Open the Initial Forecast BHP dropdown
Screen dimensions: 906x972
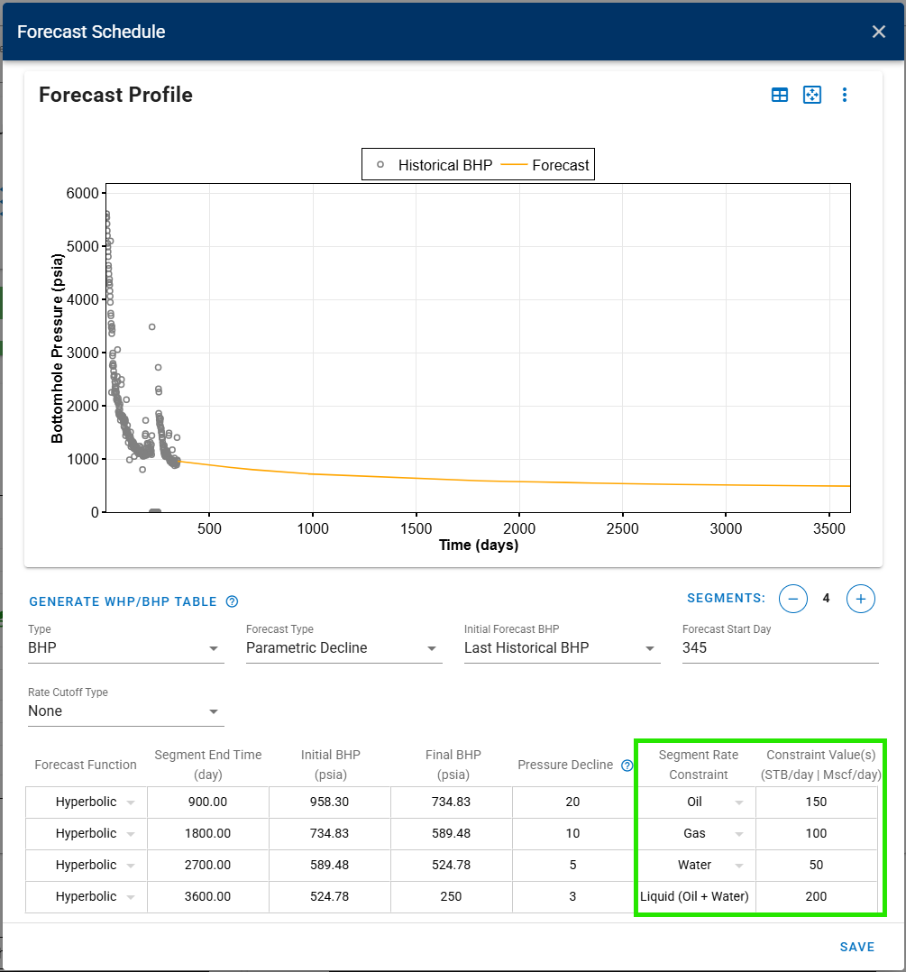pyautogui.click(x=562, y=648)
